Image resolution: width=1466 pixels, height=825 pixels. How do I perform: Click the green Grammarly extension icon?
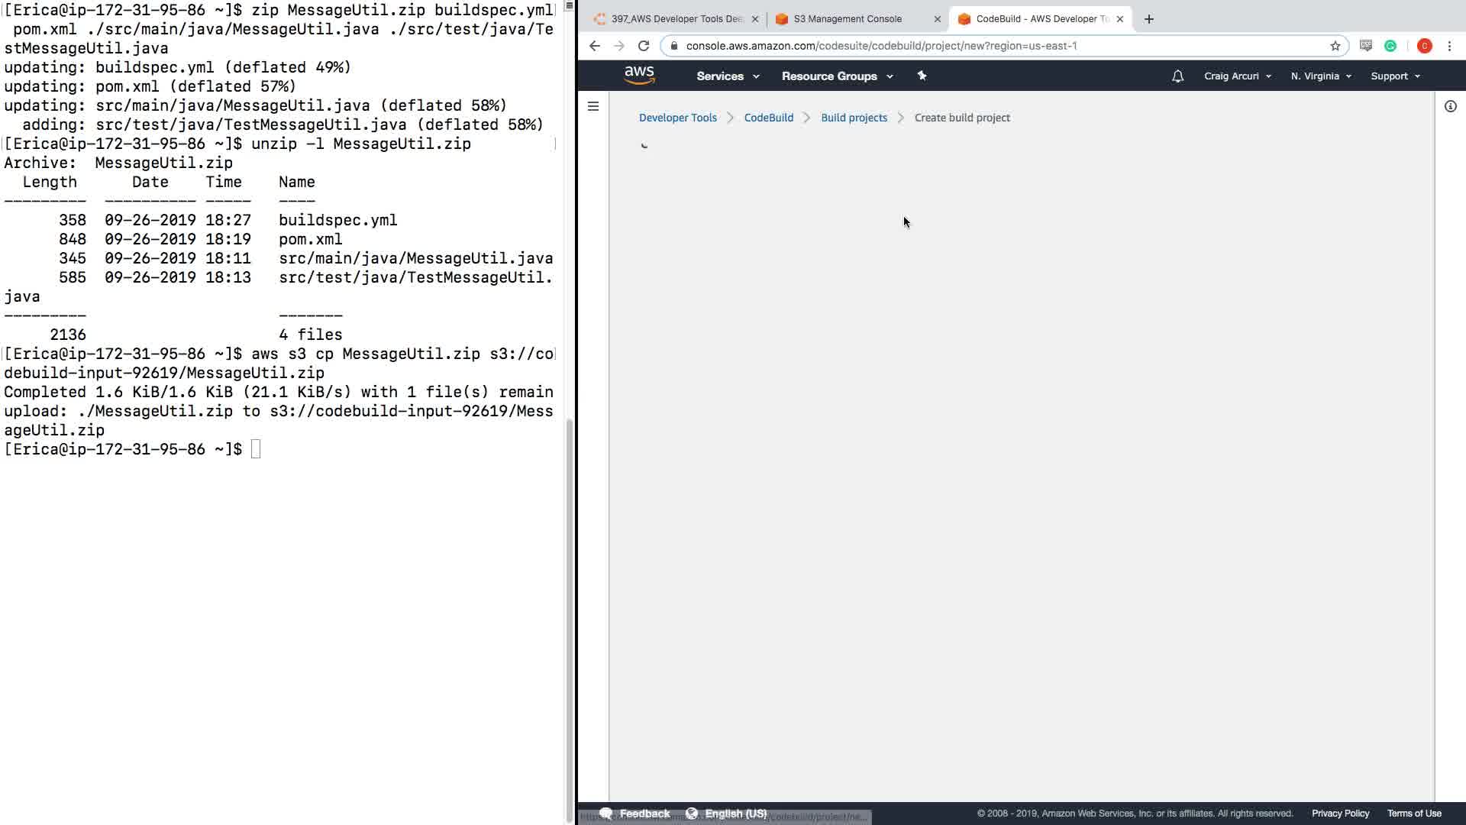click(x=1390, y=46)
